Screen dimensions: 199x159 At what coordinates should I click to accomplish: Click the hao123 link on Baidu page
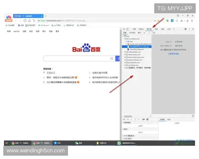[x=17, y=31]
